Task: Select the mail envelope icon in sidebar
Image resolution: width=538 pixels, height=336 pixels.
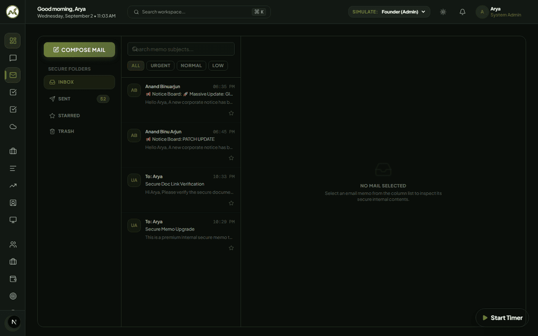Action: pos(12,75)
